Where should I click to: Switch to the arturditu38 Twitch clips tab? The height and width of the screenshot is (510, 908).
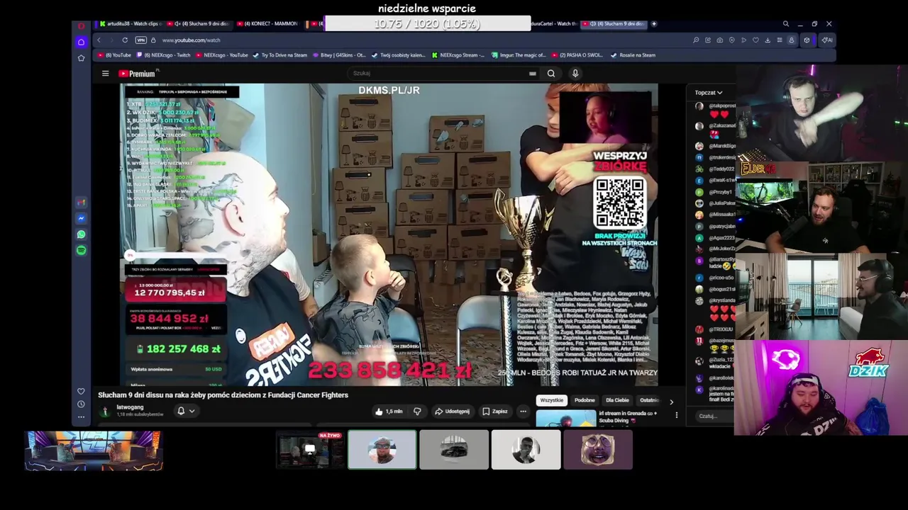(x=131, y=24)
